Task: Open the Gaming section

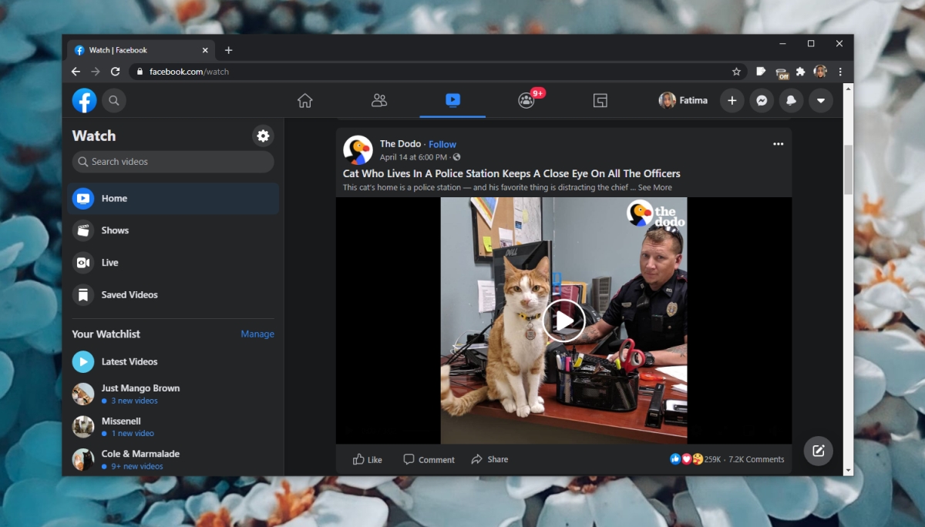Action: (x=600, y=100)
